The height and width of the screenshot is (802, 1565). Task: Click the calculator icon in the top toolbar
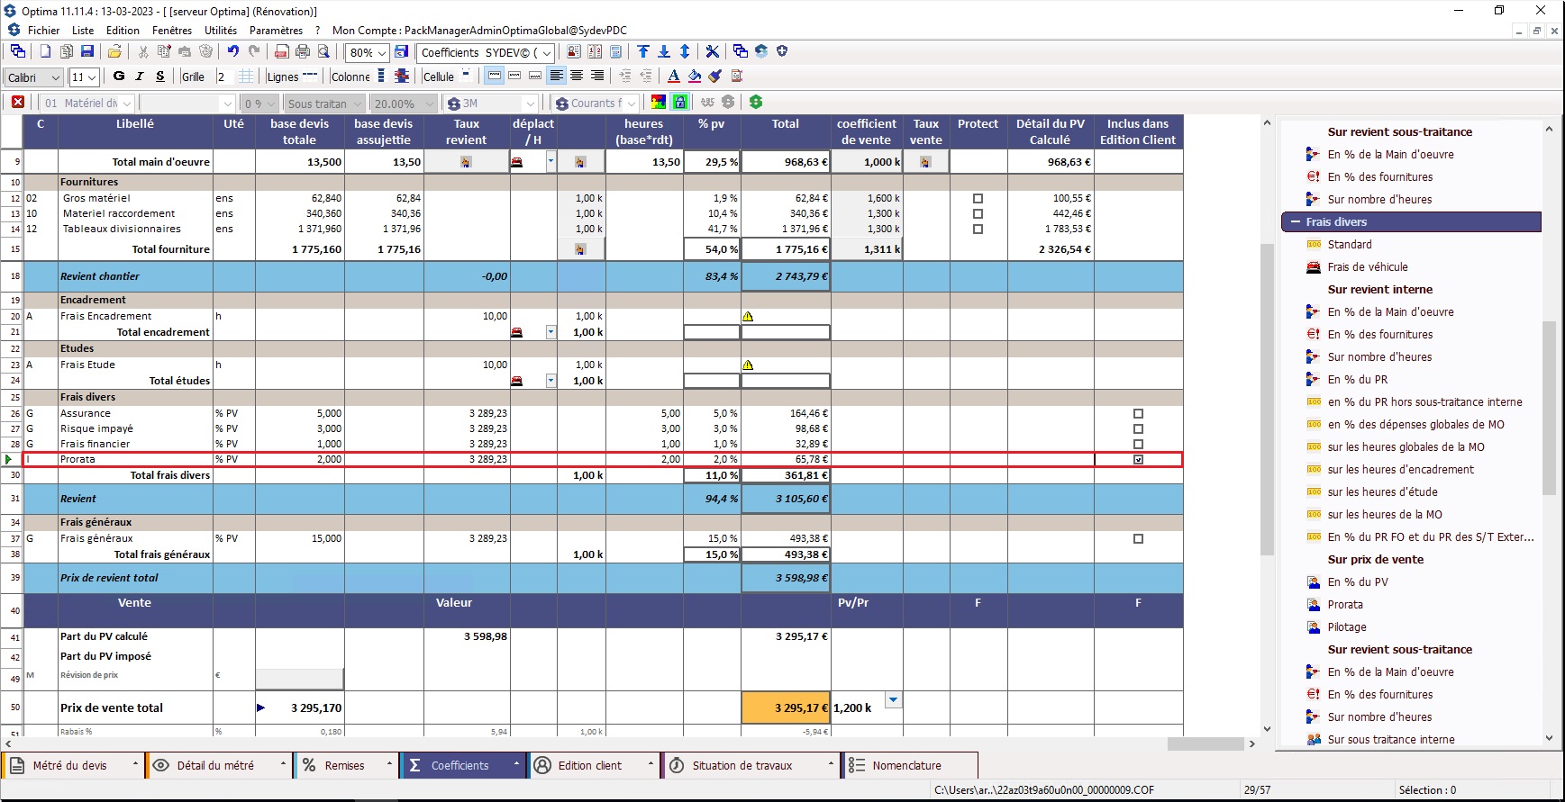[x=616, y=51]
